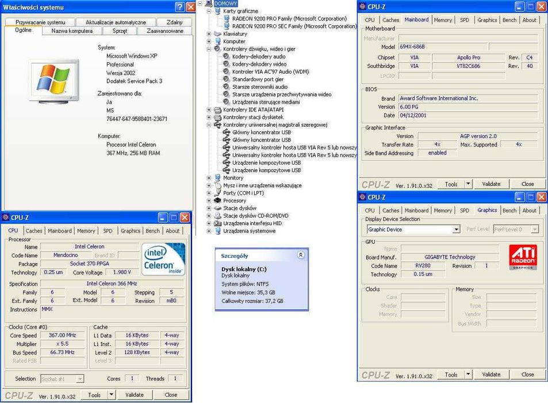Select Starsze urządzenia przechwytywania wideo entry
Screen dimensions: 548x403
click(x=282, y=94)
